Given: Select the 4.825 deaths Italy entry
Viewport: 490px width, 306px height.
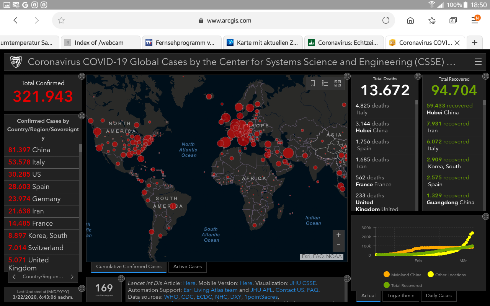Looking at the screenshot, I should [383, 109].
